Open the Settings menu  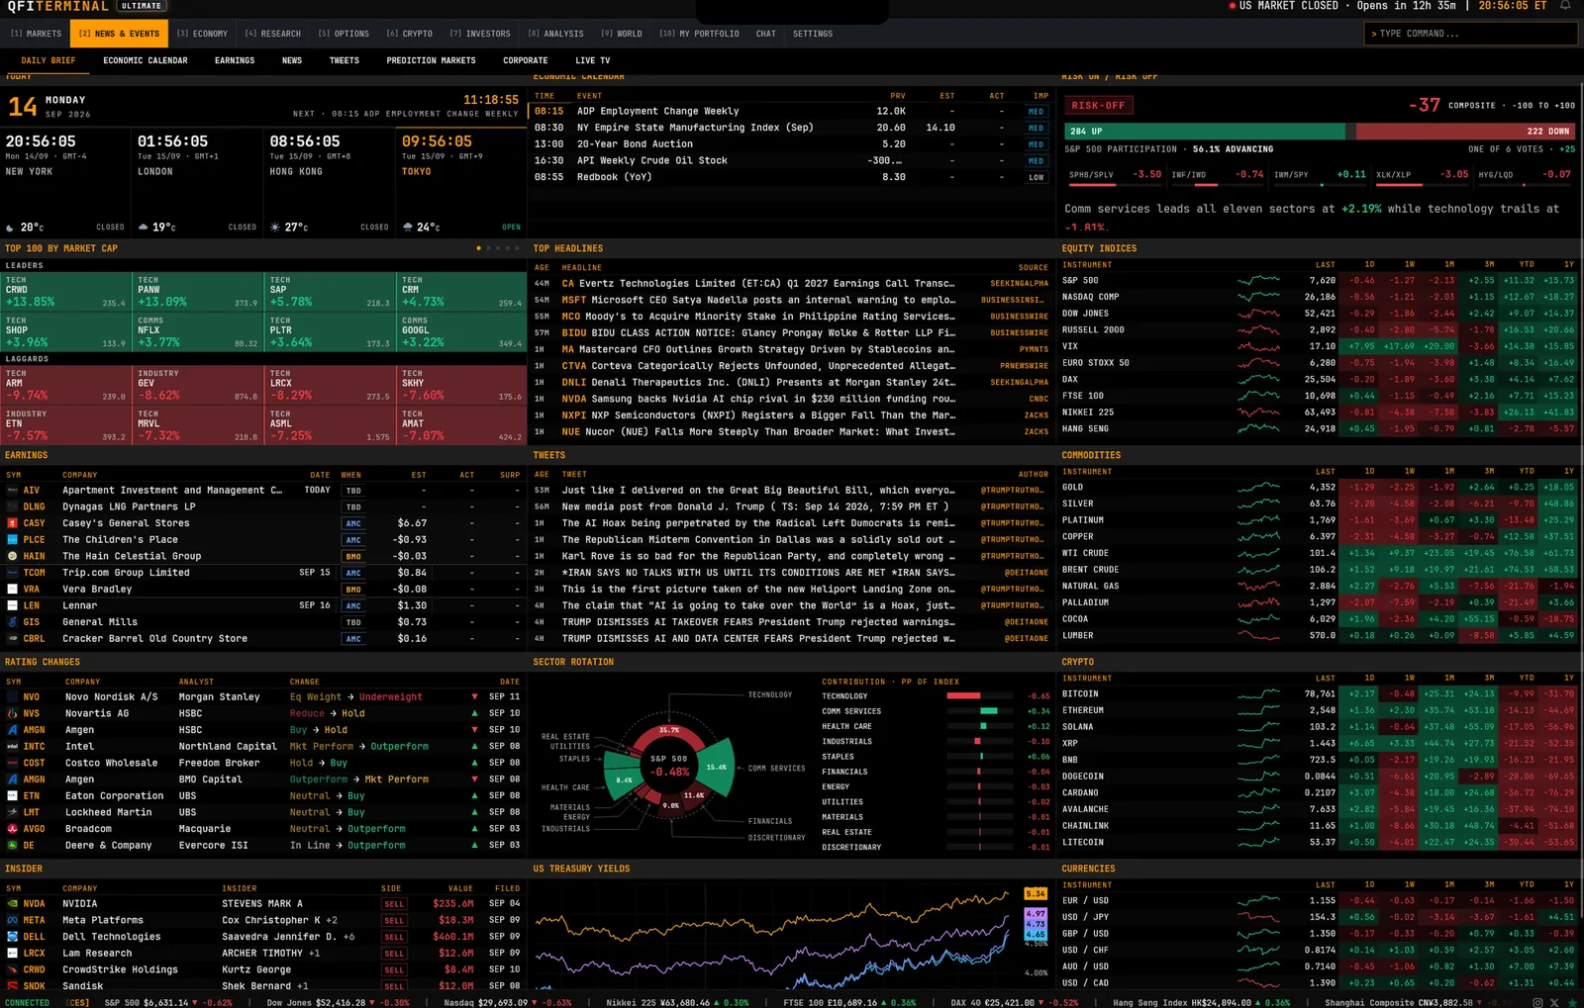pyautogui.click(x=813, y=34)
